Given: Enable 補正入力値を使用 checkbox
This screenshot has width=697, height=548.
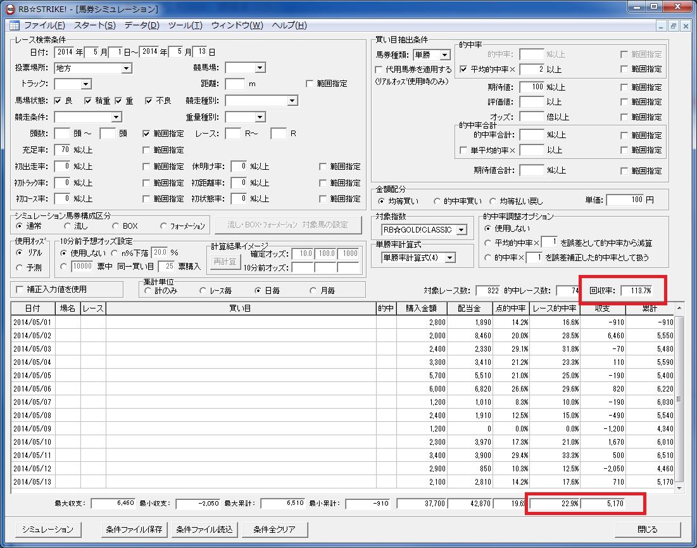Looking at the screenshot, I should (x=20, y=290).
